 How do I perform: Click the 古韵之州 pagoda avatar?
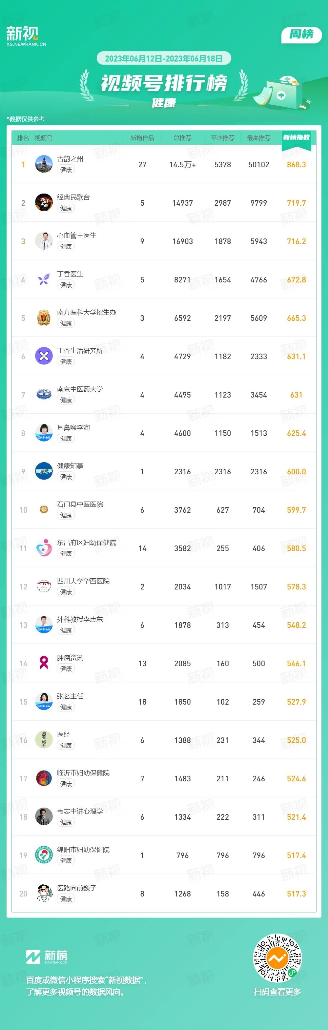coord(44,164)
